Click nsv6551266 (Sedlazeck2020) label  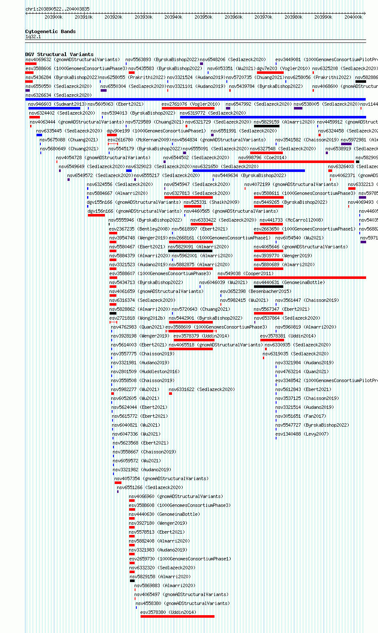(x=150, y=487)
